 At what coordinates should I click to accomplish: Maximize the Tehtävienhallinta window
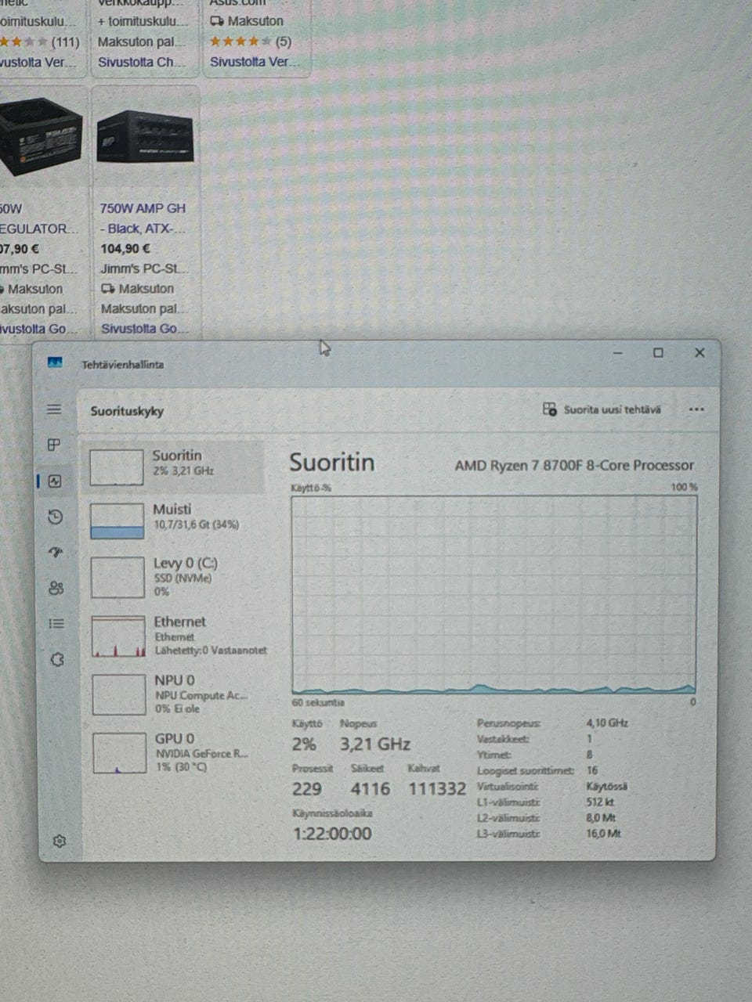(658, 353)
